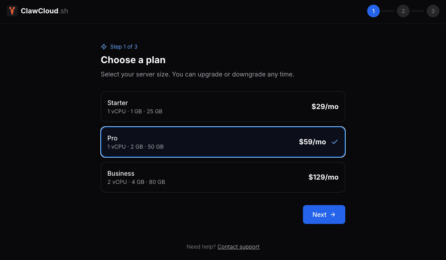Viewport: 446px width, 260px height.
Task: Click the lightning bolt beside Step 1
Action: (103, 47)
